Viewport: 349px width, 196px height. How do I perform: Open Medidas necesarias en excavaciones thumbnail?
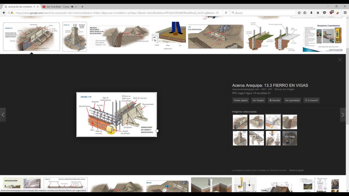[120, 37]
